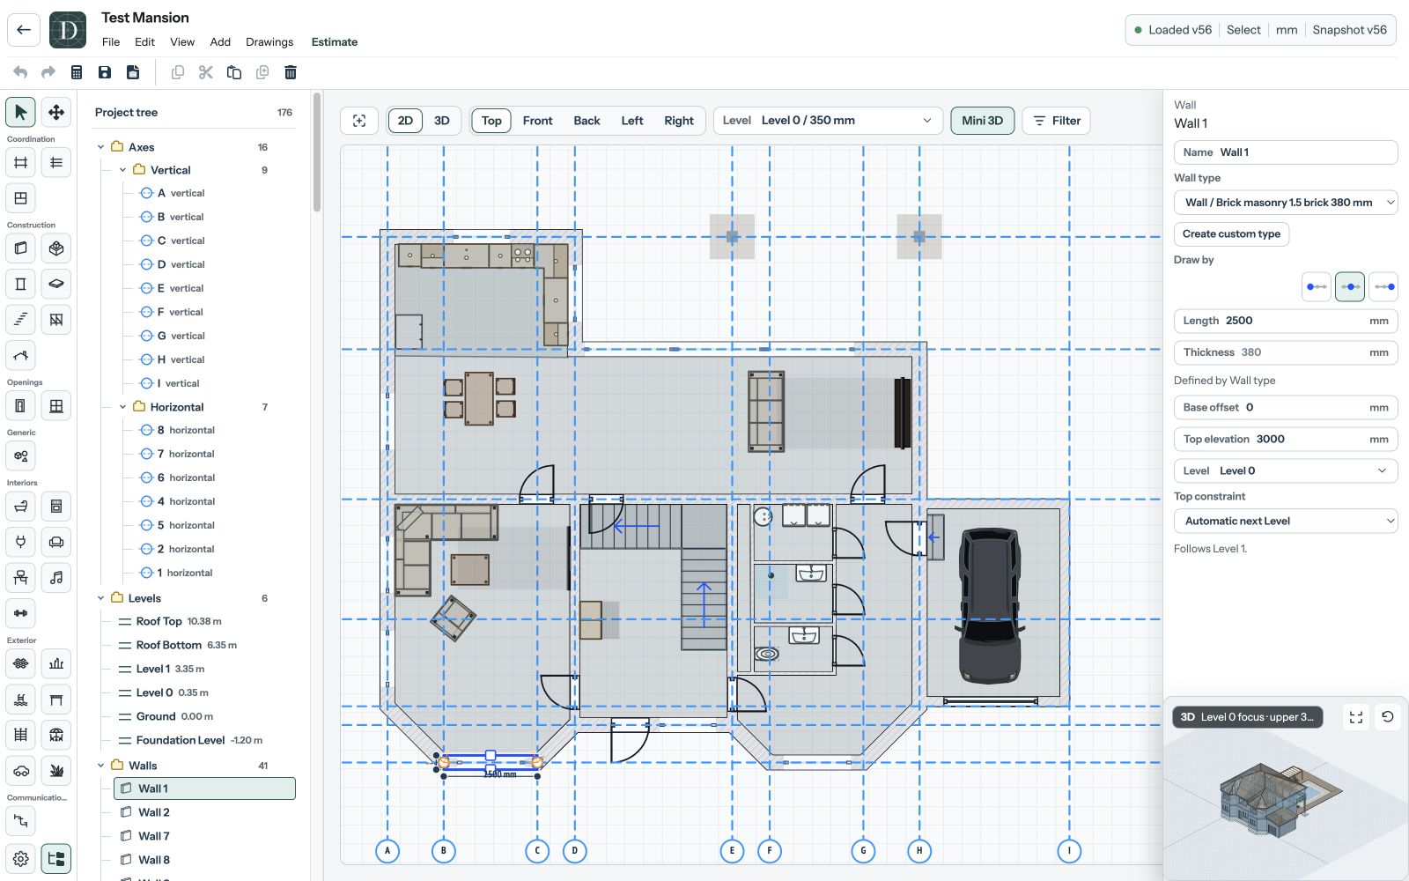Click the save disk icon

click(x=105, y=72)
